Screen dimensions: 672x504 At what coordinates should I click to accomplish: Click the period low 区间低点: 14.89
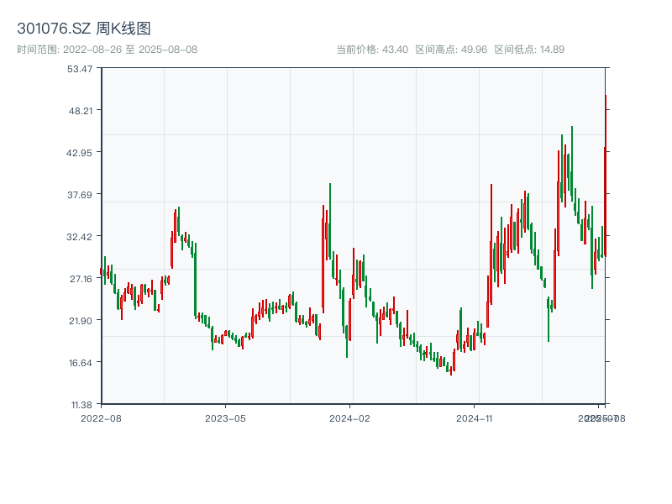click(529, 50)
